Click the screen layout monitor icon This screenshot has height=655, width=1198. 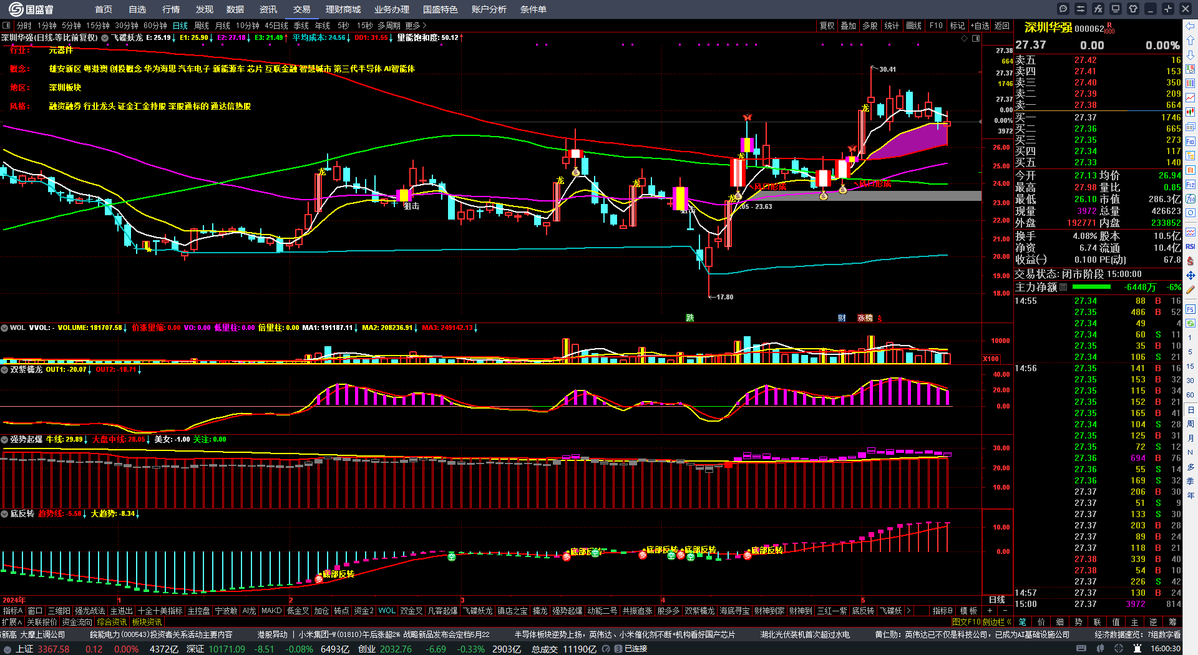(1116, 9)
